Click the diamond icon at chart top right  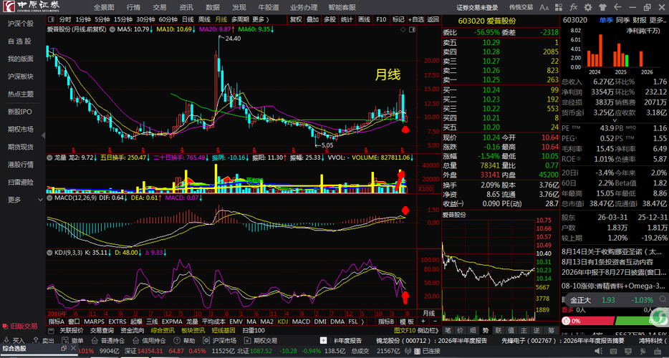[403, 29]
